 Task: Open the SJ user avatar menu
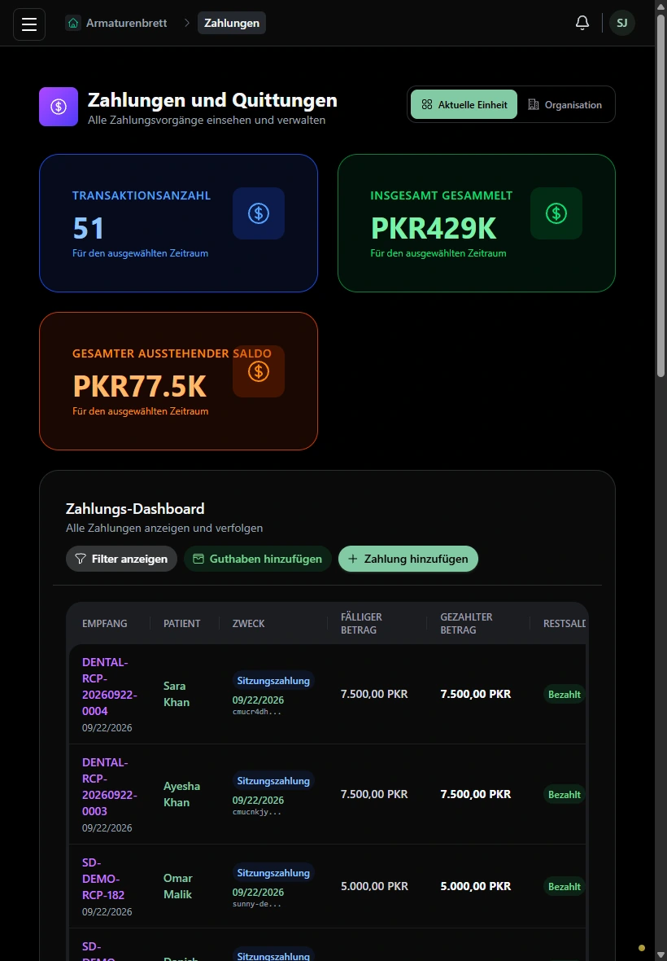[621, 23]
